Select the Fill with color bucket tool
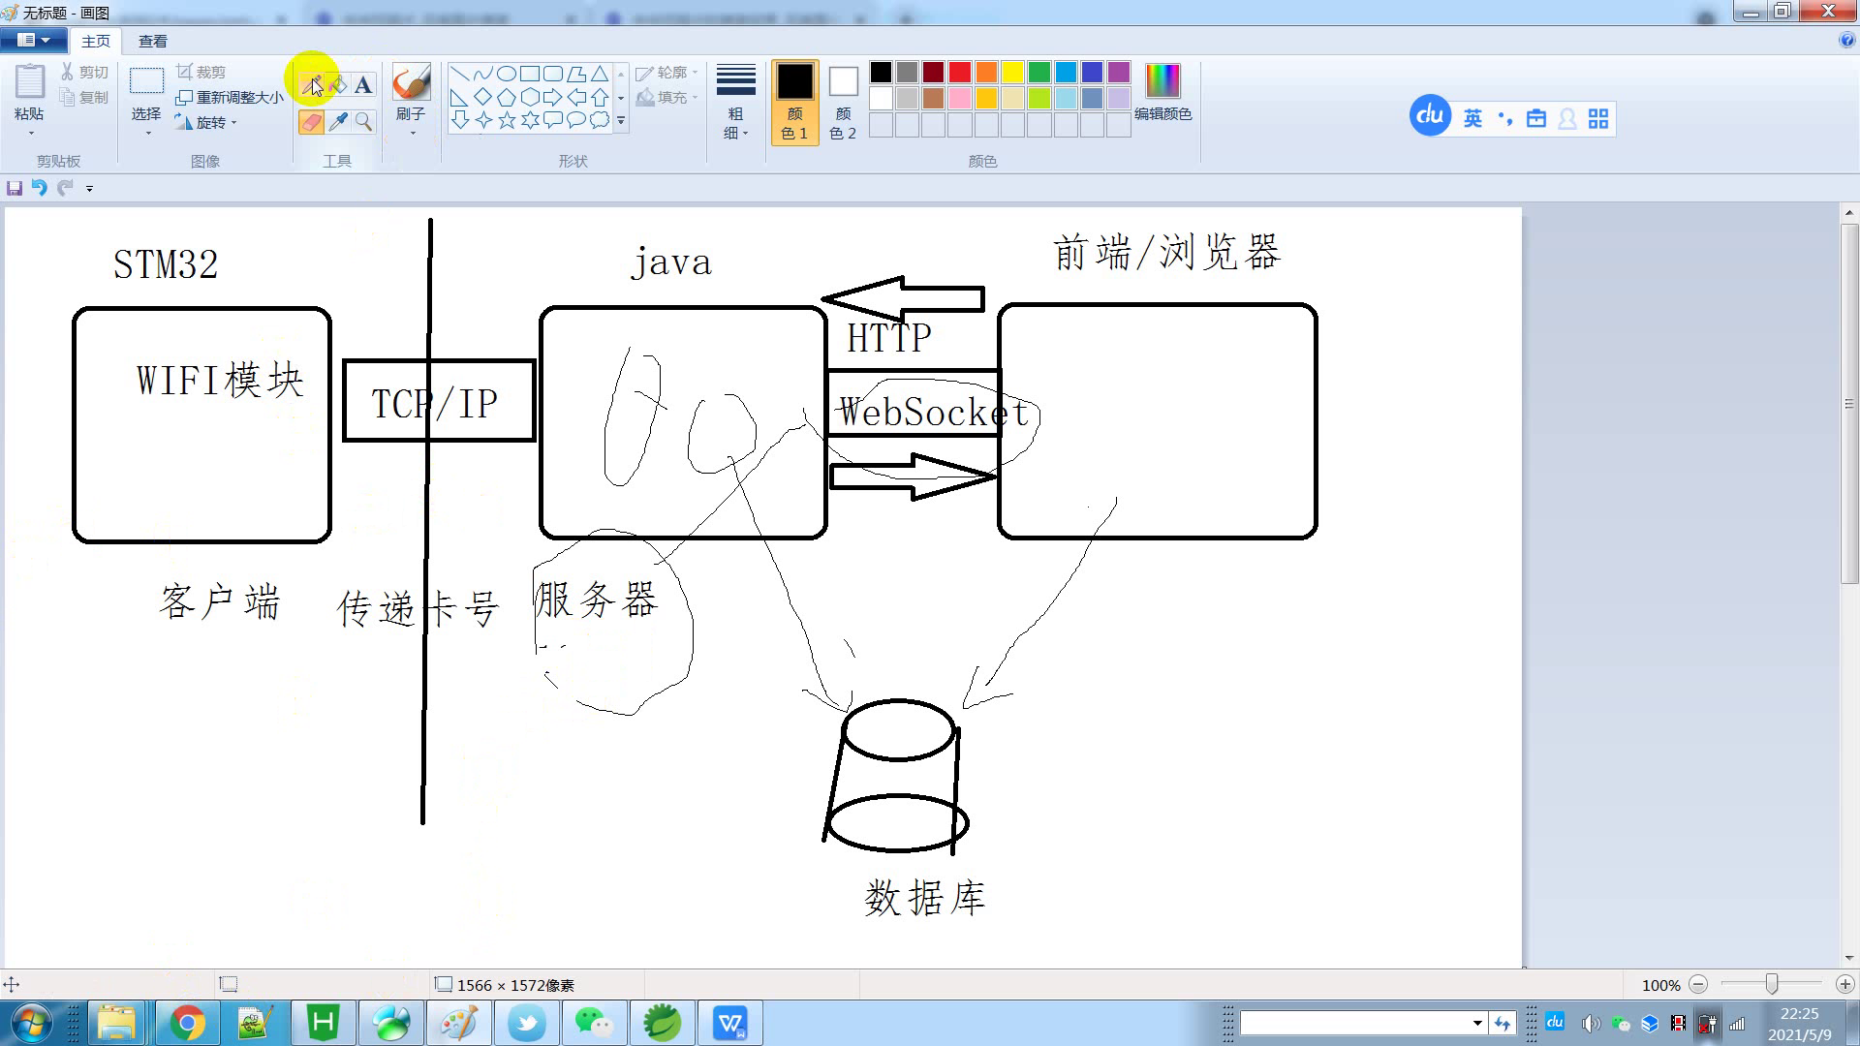The width and height of the screenshot is (1860, 1046). pyautogui.click(x=337, y=85)
